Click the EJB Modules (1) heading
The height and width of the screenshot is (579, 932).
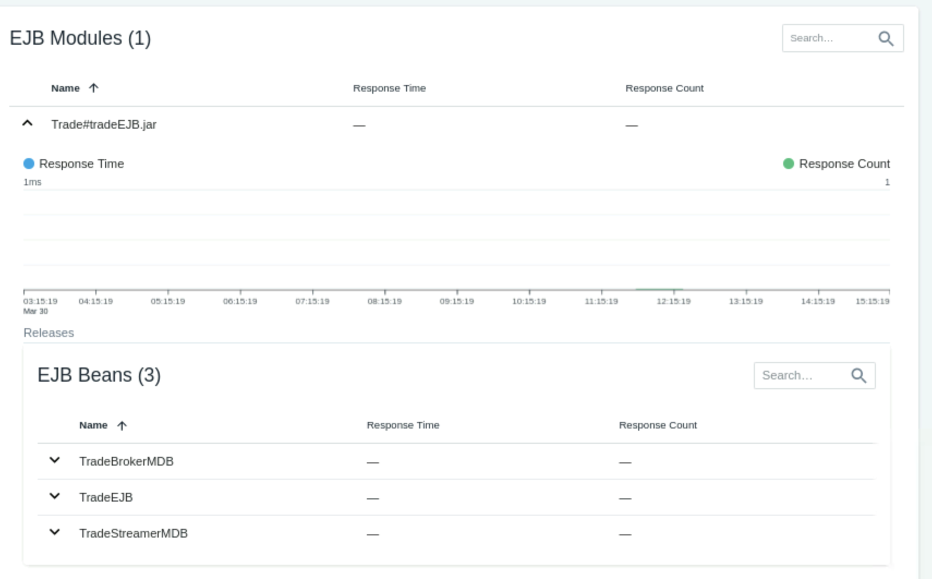tap(80, 38)
